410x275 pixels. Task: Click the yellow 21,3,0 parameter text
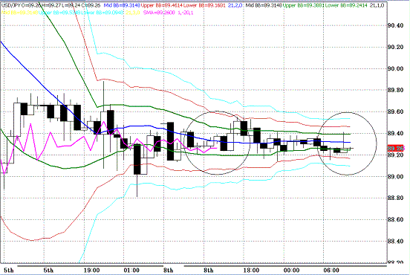point(132,13)
